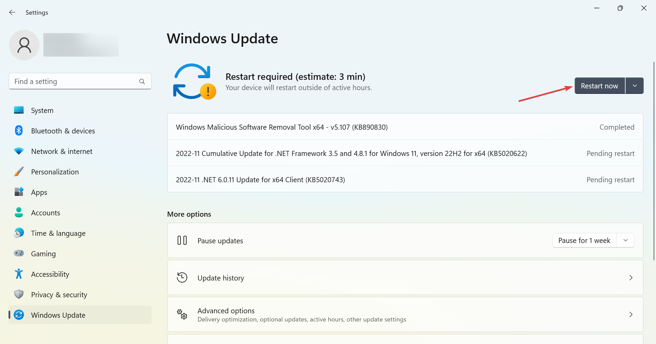Viewport: 656px width, 344px height.
Task: Click the blurred account name
Action: [x=81, y=45]
